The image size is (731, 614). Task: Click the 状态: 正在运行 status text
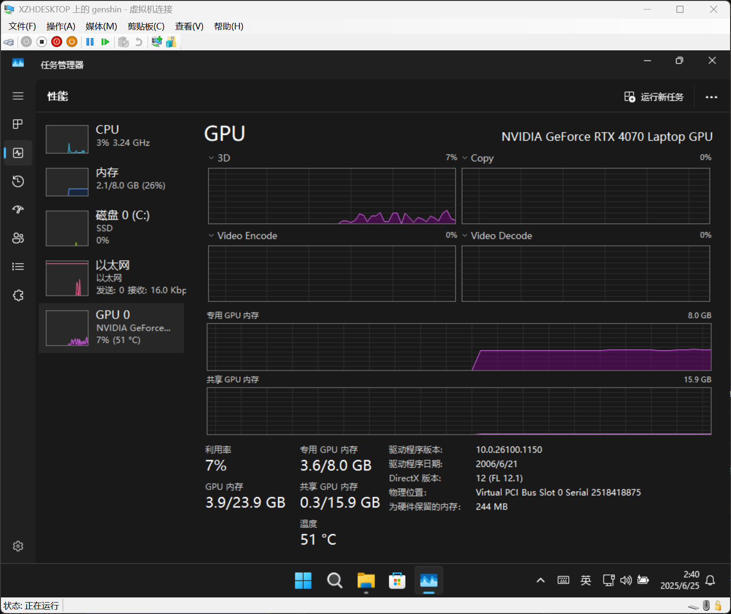tap(31, 606)
